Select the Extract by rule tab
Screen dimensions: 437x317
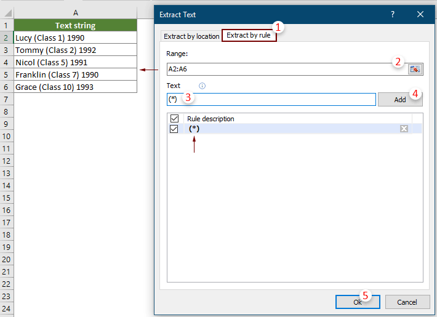(249, 36)
